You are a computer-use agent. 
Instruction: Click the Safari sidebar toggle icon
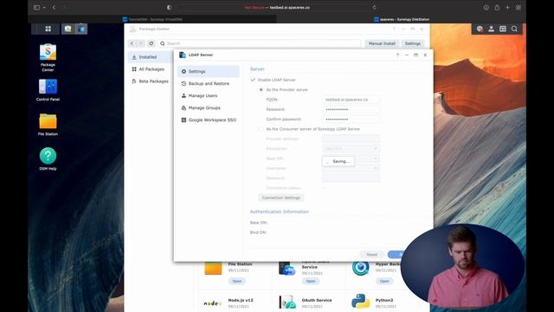pyautogui.click(x=36, y=8)
